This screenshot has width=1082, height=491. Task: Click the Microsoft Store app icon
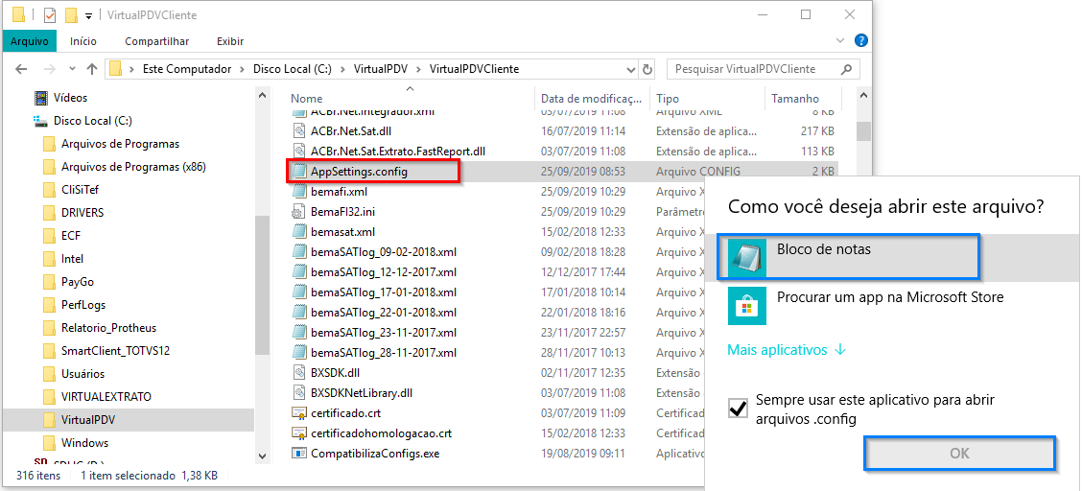[x=747, y=306]
